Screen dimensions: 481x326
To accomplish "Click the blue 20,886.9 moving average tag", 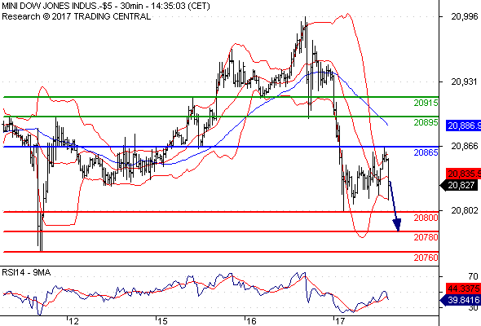I will tap(464, 126).
